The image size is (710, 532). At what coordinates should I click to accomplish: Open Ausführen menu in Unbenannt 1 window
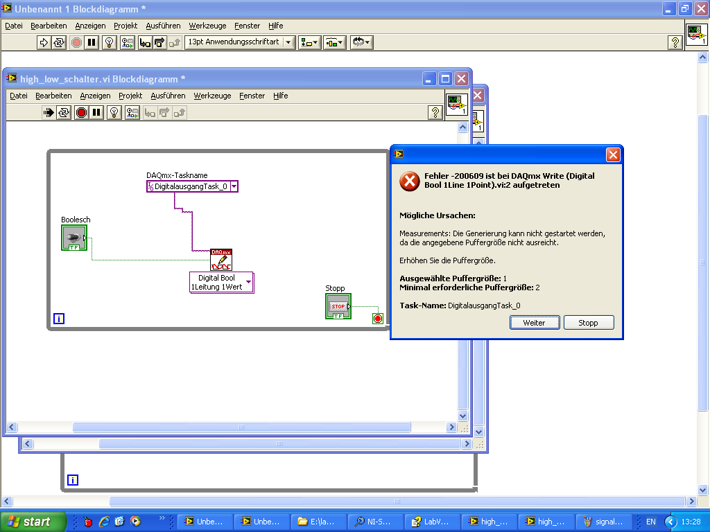[163, 26]
